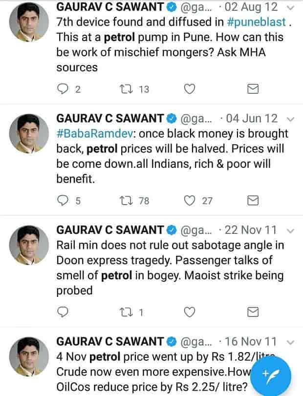
Task: Share the Doon express tweet via message icon
Action: coord(253,312)
